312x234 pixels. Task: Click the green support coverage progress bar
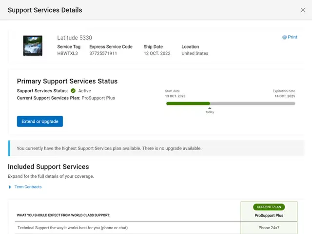coord(188,103)
